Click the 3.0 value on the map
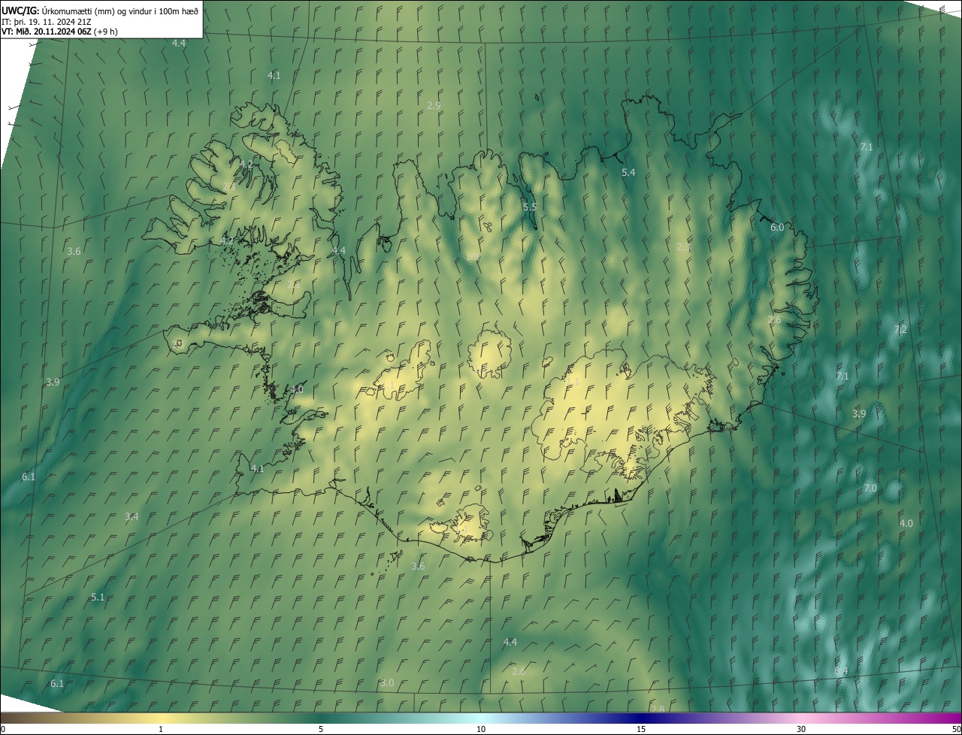The image size is (962, 735). pos(387,682)
